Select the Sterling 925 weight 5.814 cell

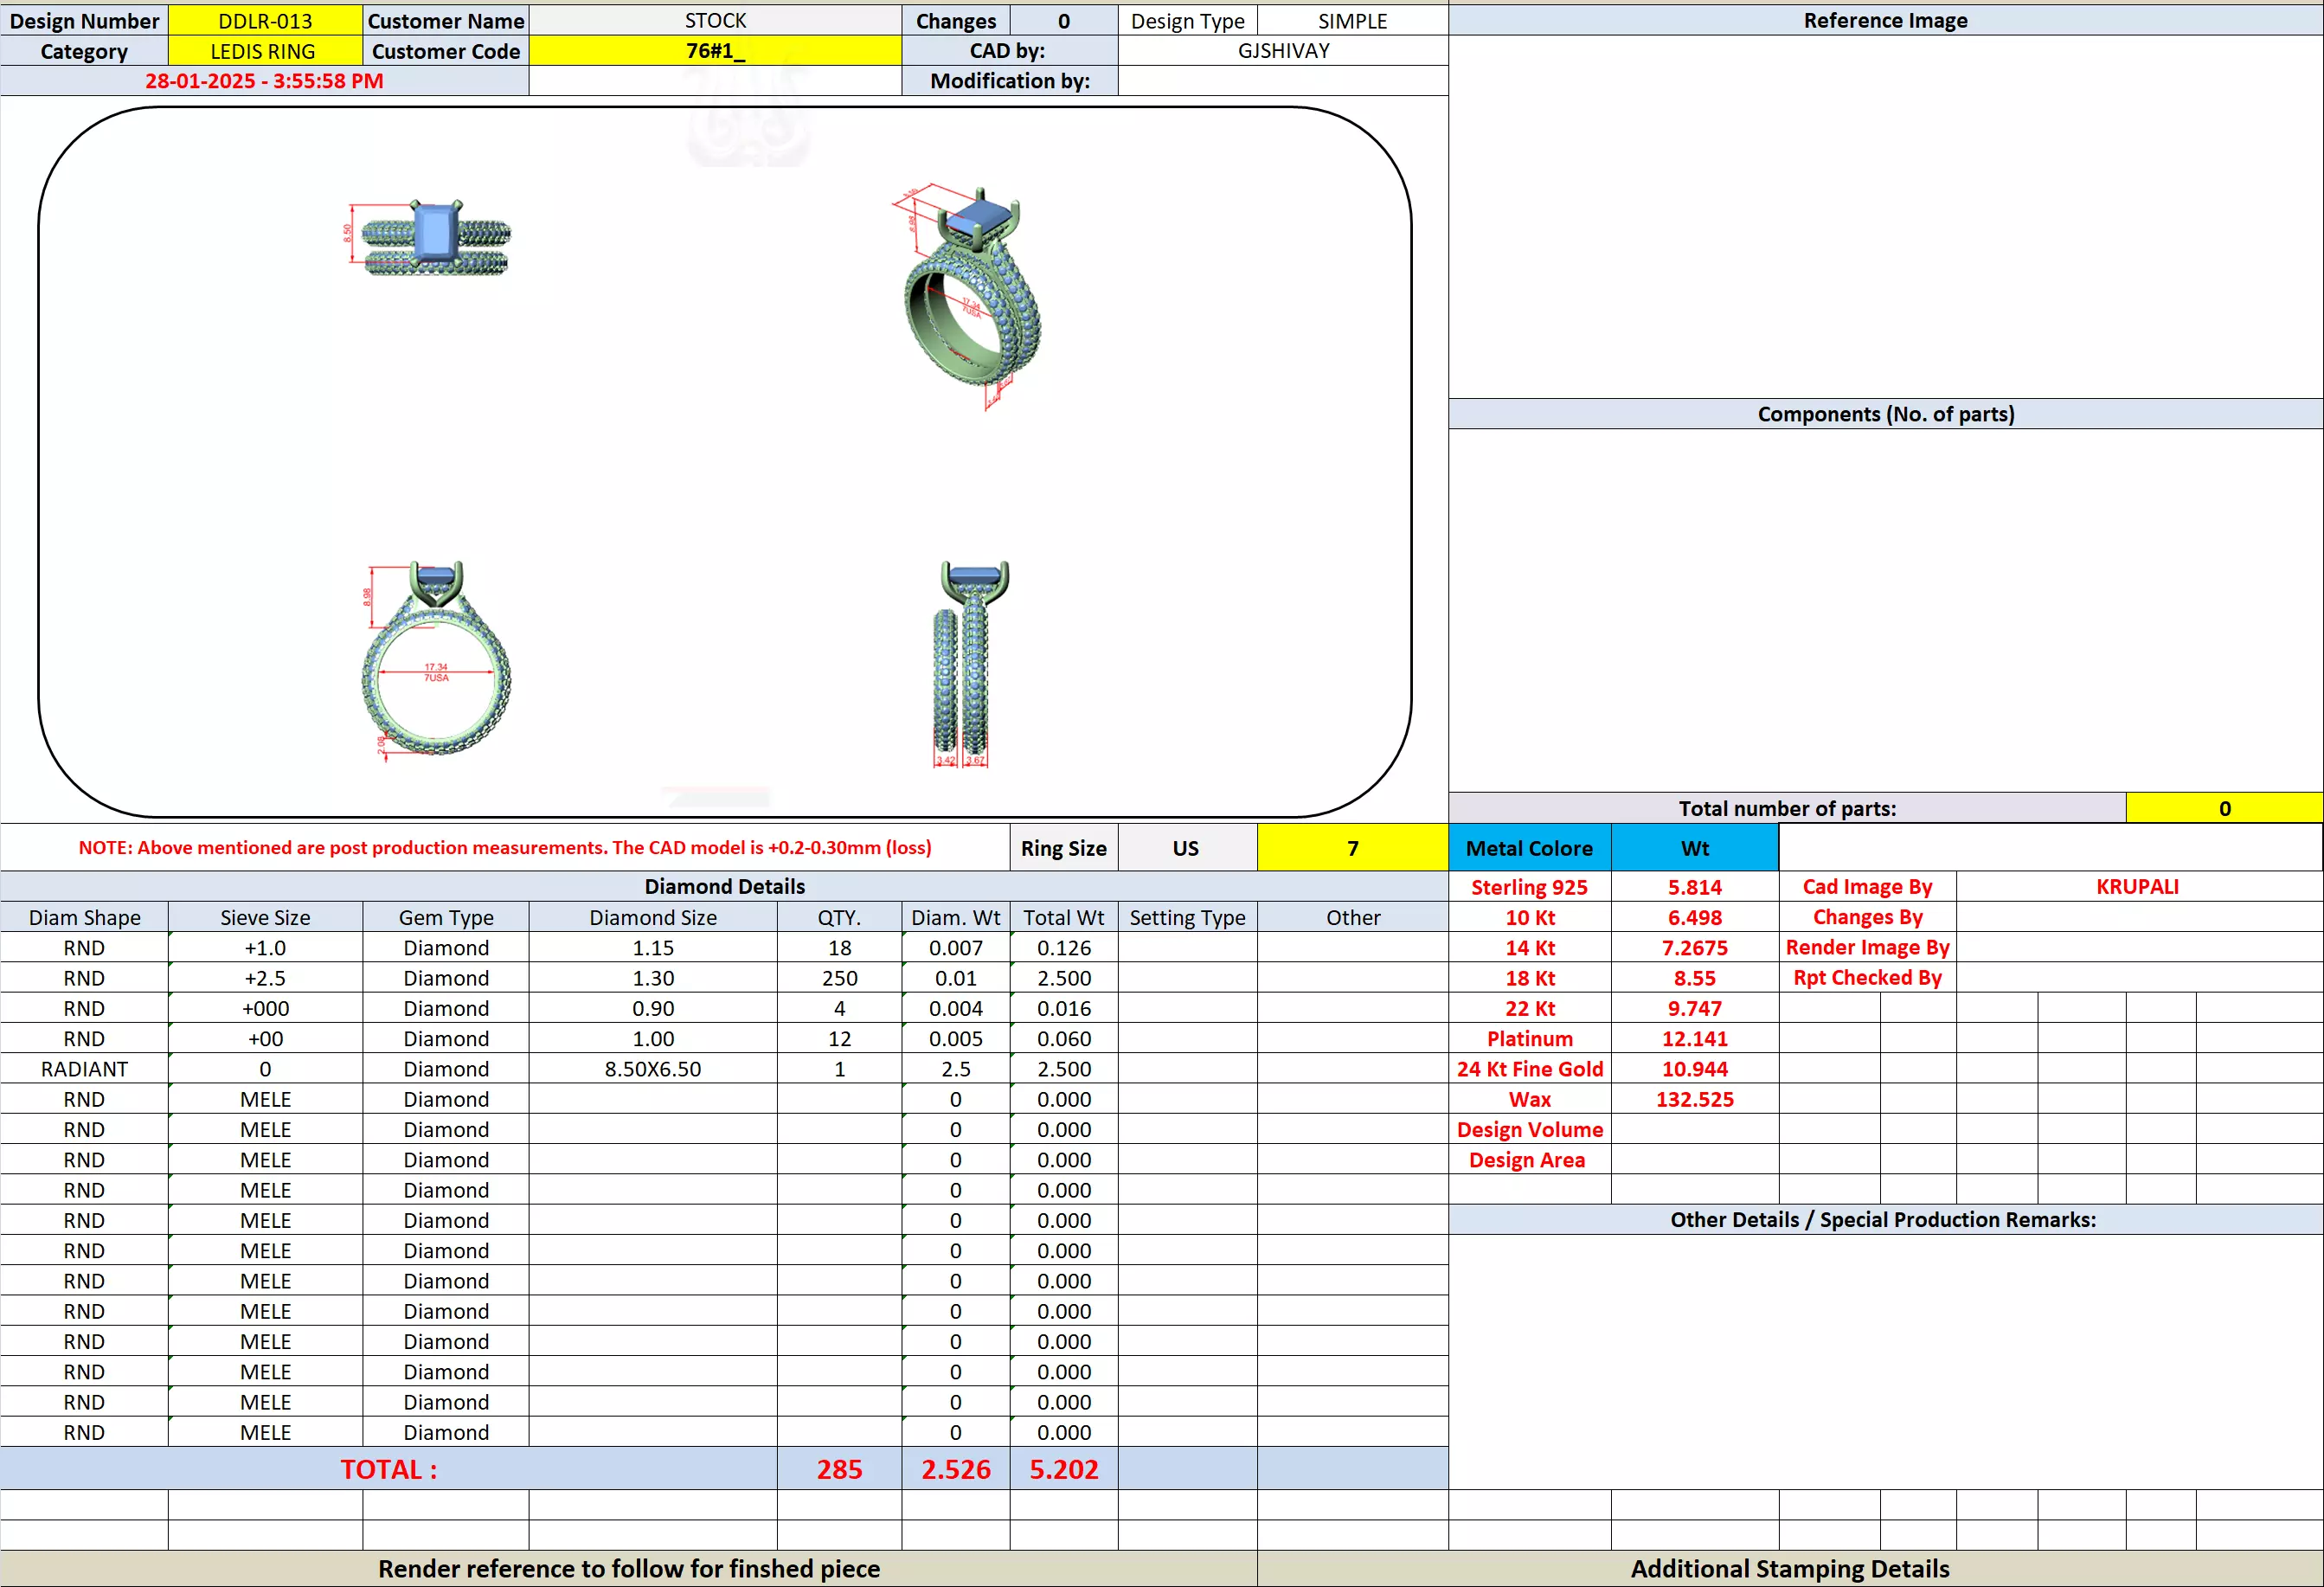pos(1694,887)
